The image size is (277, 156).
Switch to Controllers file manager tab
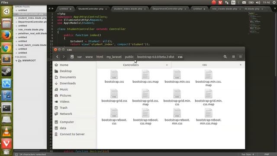pyautogui.click(x=131, y=65)
